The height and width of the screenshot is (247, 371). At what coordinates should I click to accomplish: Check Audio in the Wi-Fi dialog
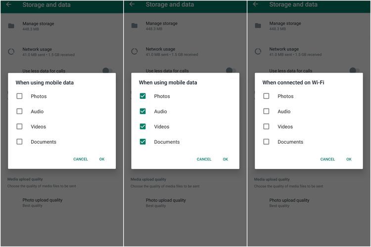[x=266, y=111]
